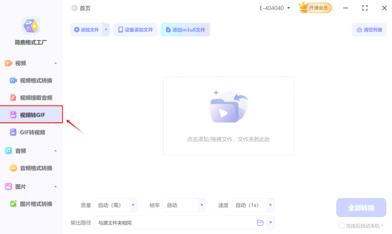This screenshot has width=392, height=234.
Task: Open the 图片格式转换 tool
Action: click(x=31, y=204)
